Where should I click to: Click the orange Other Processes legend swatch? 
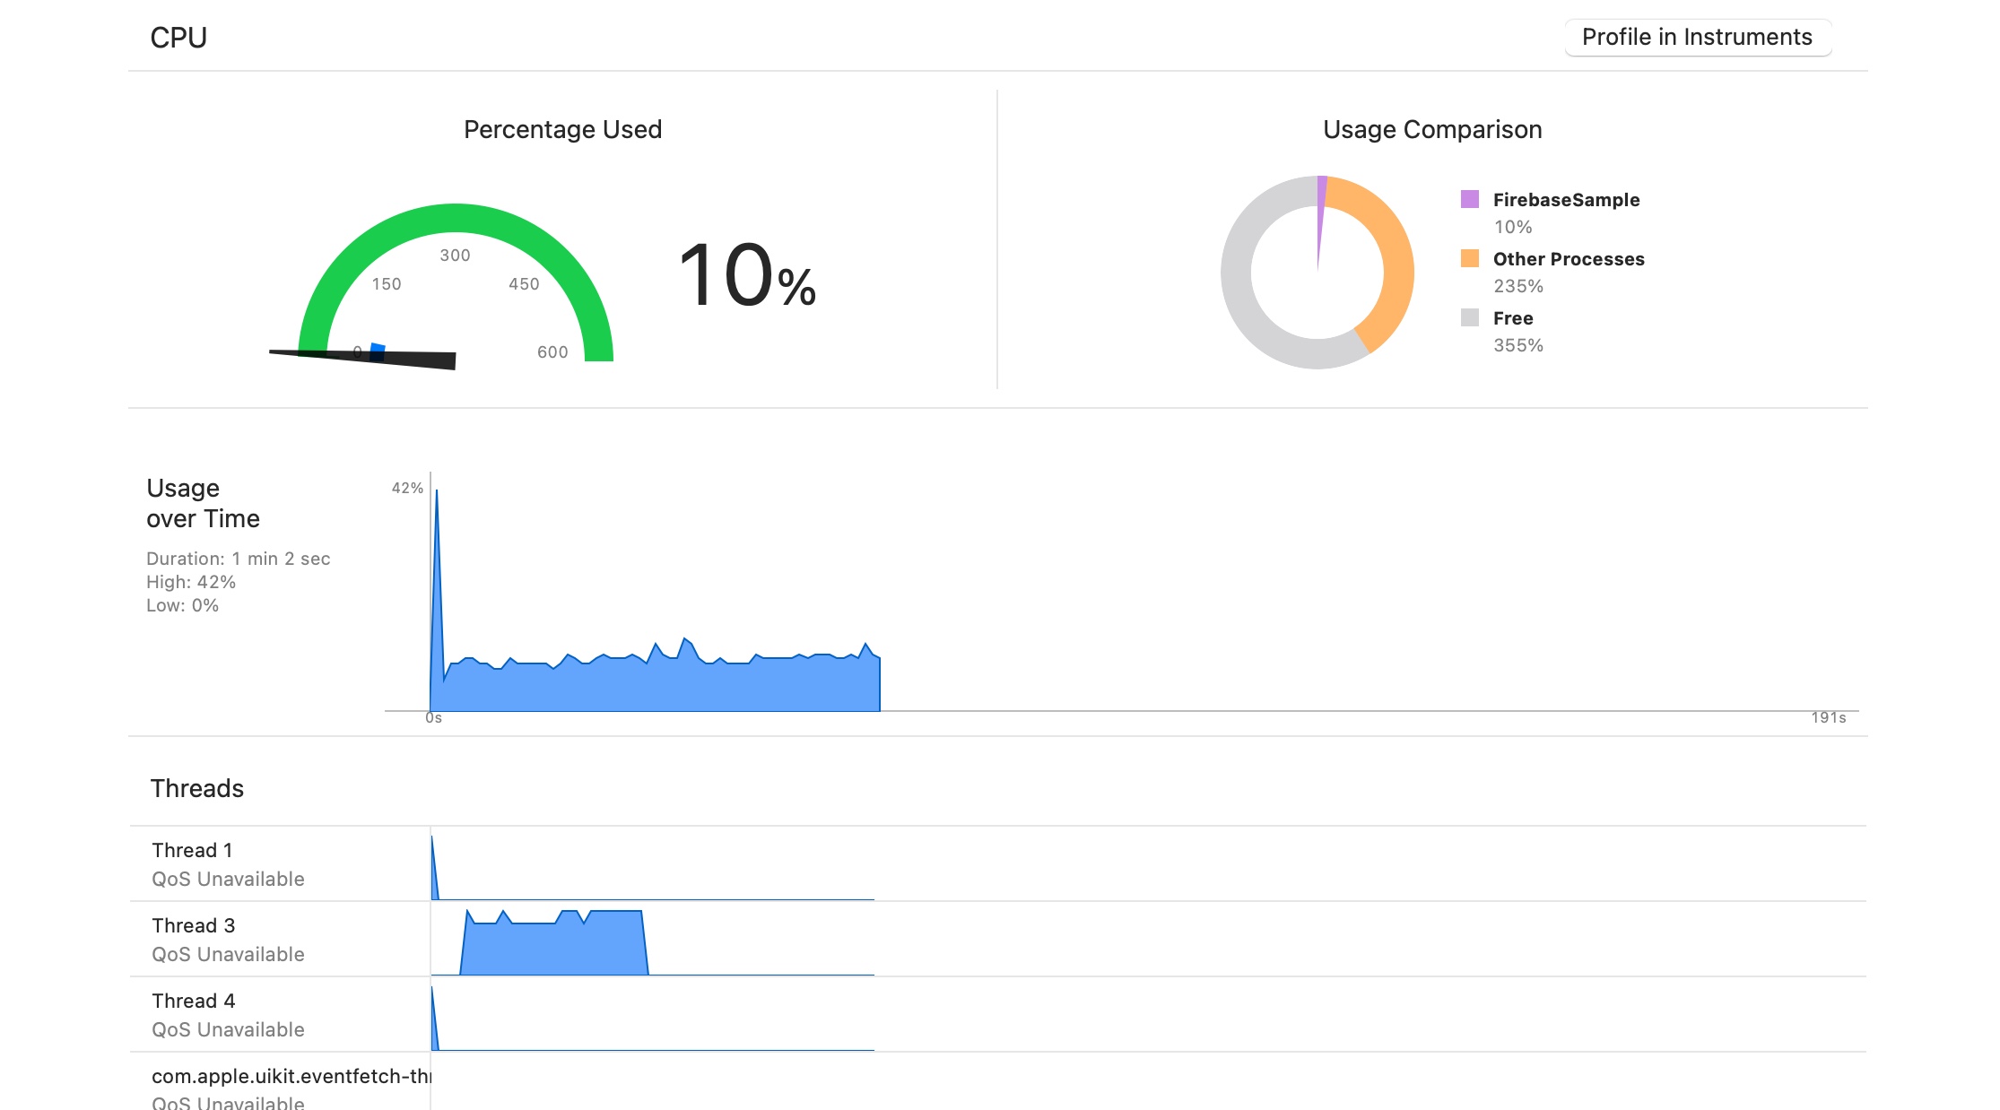(1469, 258)
